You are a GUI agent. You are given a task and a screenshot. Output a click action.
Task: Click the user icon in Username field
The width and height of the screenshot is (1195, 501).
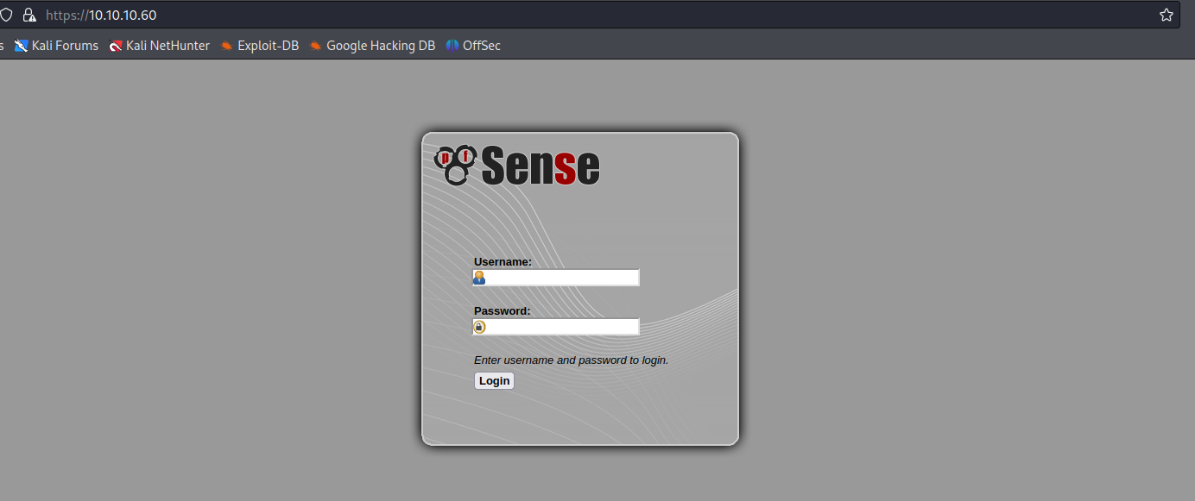tap(479, 278)
